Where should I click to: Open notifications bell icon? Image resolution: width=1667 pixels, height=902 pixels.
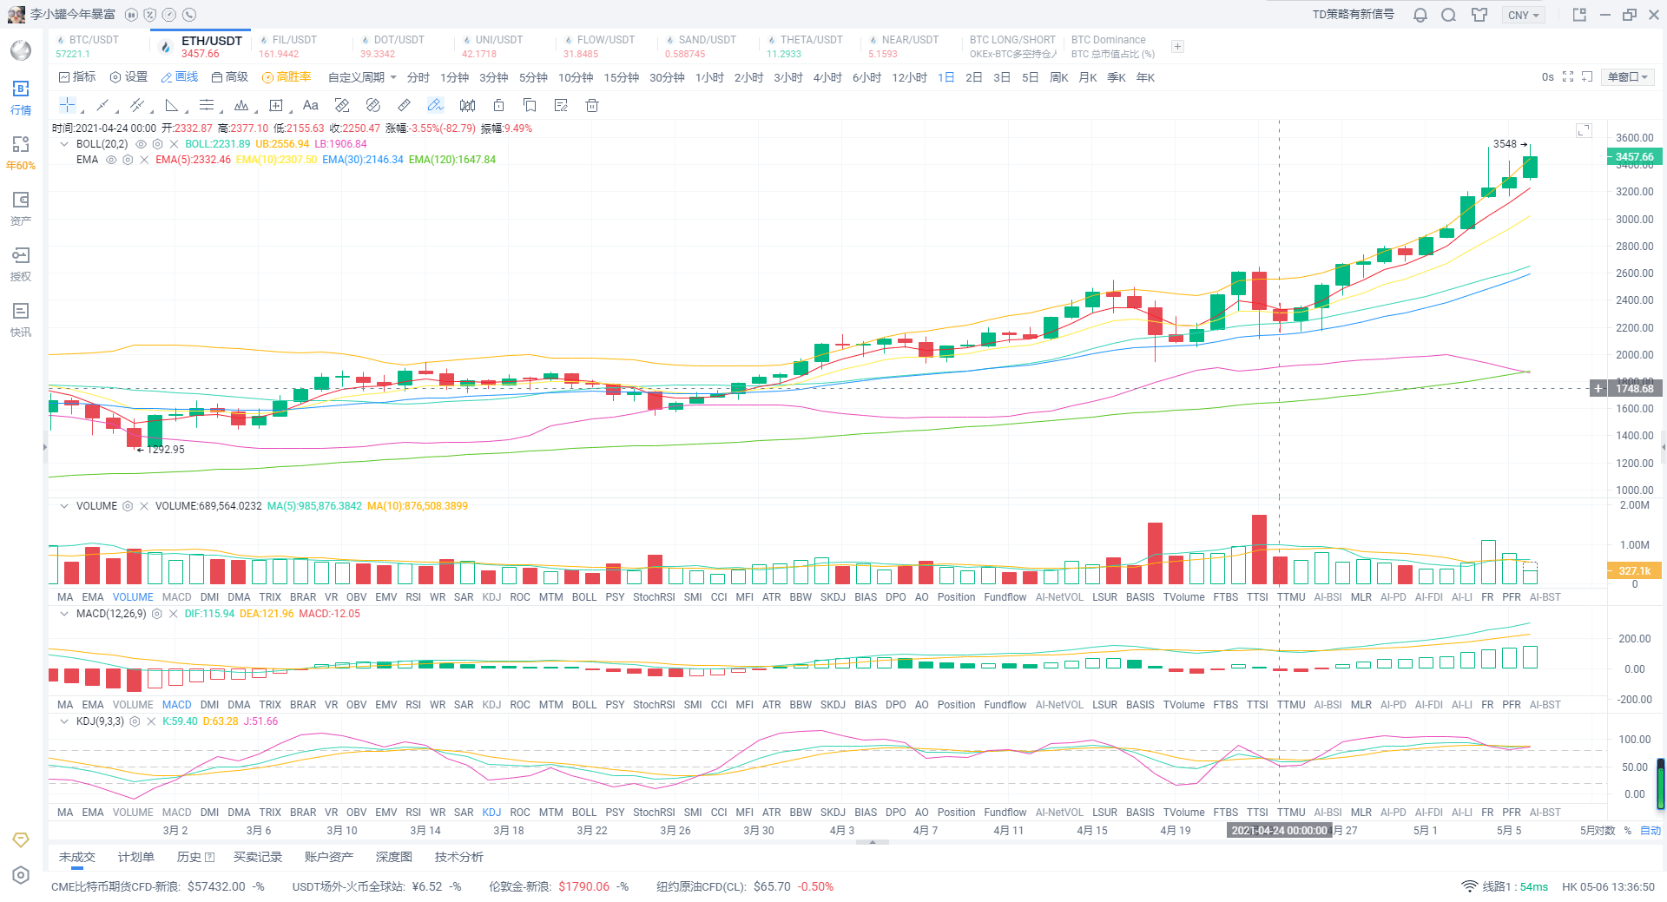pyautogui.click(x=1420, y=15)
